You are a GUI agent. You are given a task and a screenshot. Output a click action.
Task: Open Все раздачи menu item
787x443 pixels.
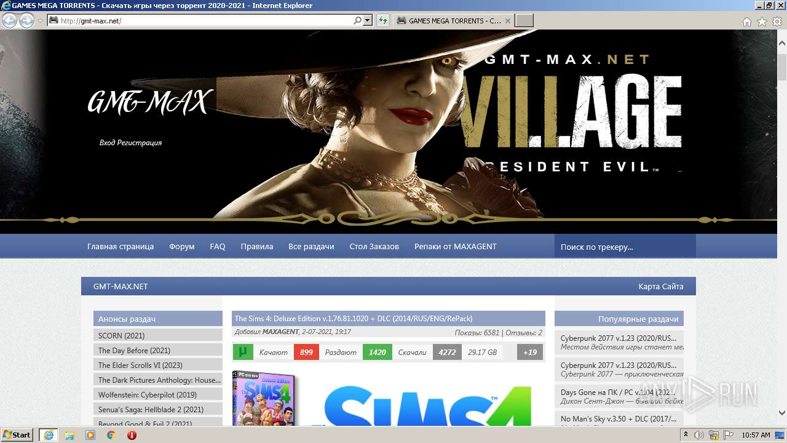[311, 246]
